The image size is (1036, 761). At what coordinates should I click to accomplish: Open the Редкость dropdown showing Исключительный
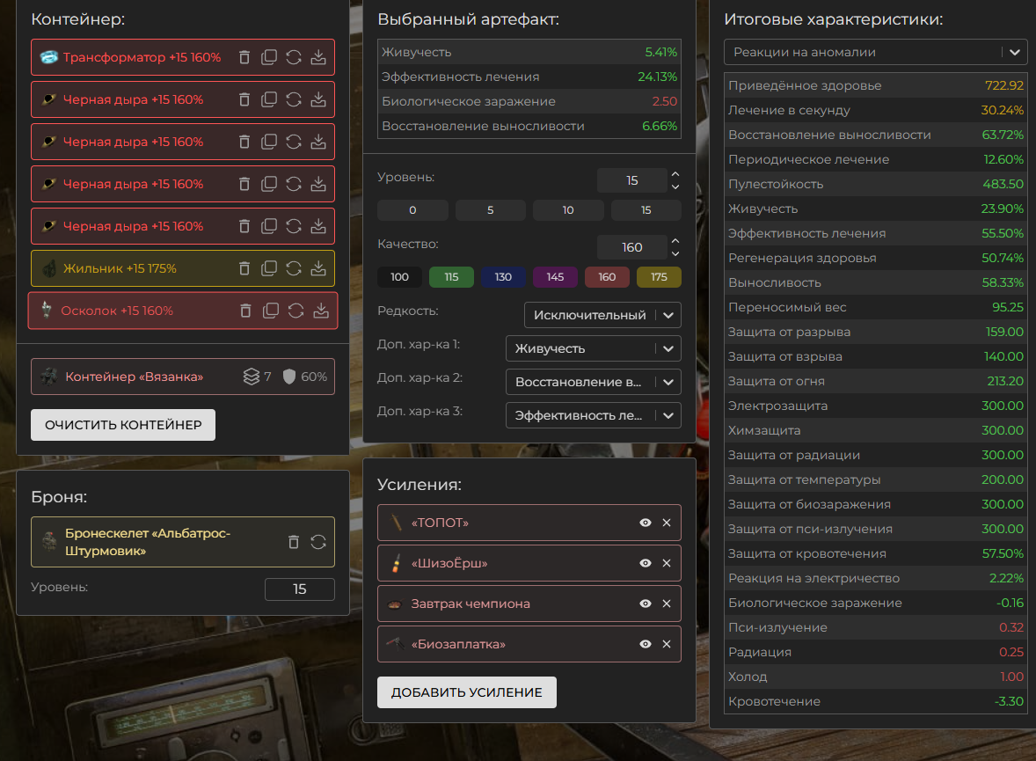[x=602, y=315]
